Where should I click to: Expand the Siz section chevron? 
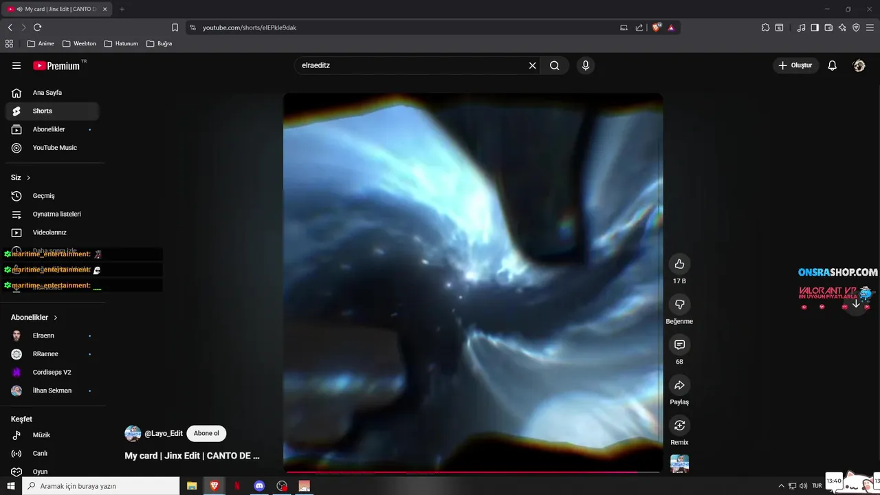click(x=28, y=177)
